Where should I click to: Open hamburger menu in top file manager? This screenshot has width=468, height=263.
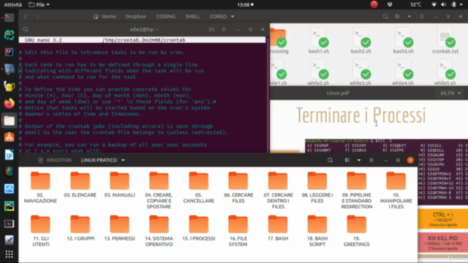click(x=422, y=16)
